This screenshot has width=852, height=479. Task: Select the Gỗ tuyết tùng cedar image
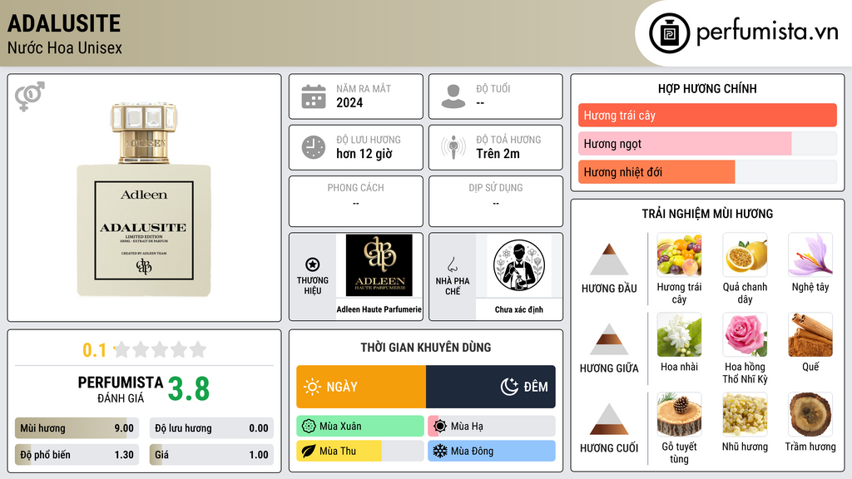pyautogui.click(x=679, y=414)
